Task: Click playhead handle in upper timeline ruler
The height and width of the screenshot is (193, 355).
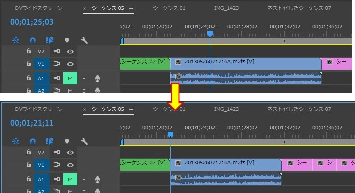Action: coord(210,34)
